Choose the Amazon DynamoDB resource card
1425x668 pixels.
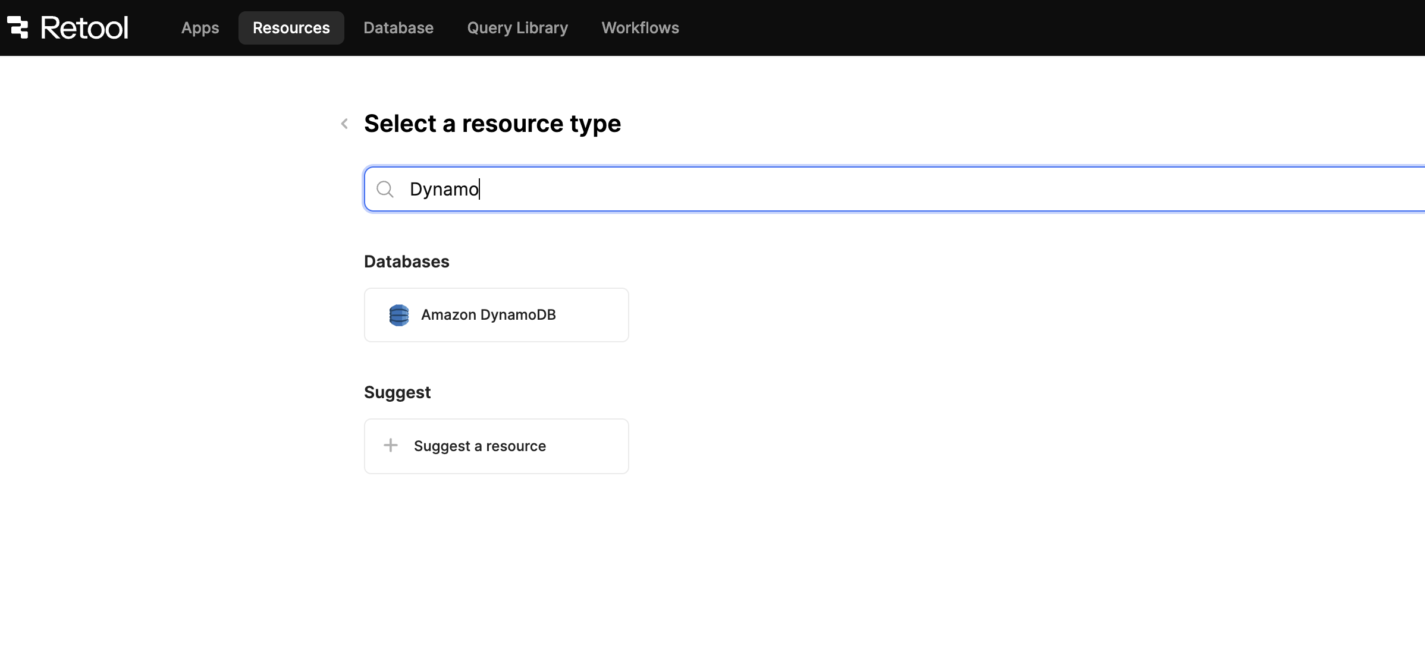click(497, 315)
